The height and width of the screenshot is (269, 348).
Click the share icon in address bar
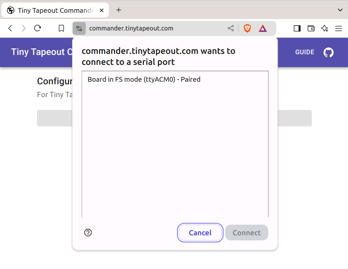[231, 28]
